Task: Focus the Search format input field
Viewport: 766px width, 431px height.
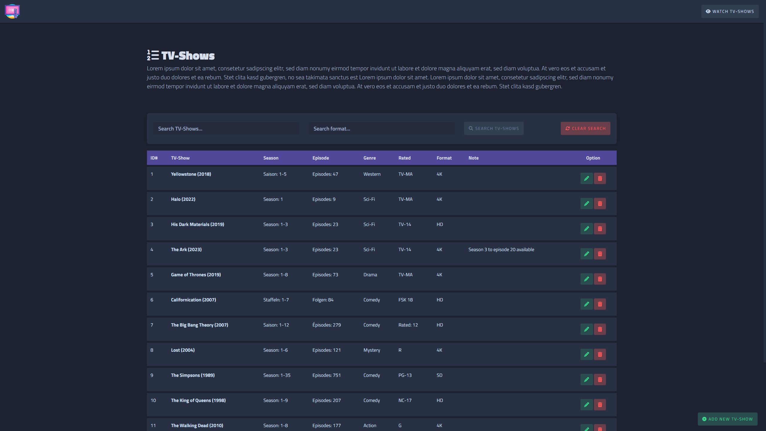Action: pos(382,129)
